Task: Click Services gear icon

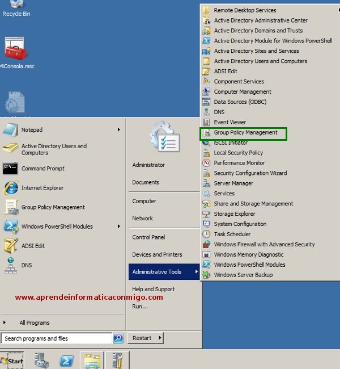Action: pyautogui.click(x=206, y=194)
